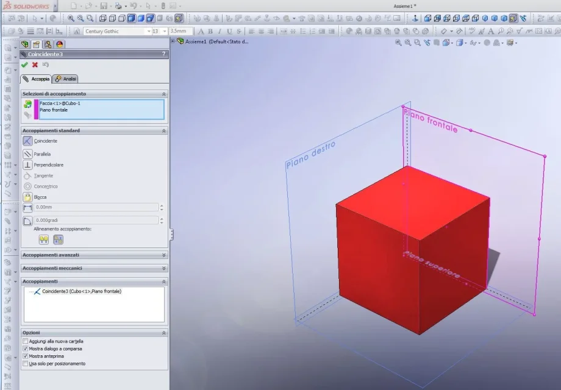Screen dimensions: 561x390
Task: Click the distance field stepper arrows
Action: tap(162, 207)
